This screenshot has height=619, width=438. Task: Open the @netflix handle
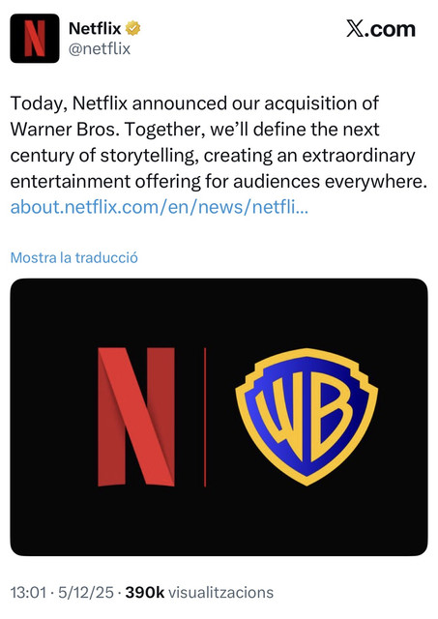tap(100, 49)
